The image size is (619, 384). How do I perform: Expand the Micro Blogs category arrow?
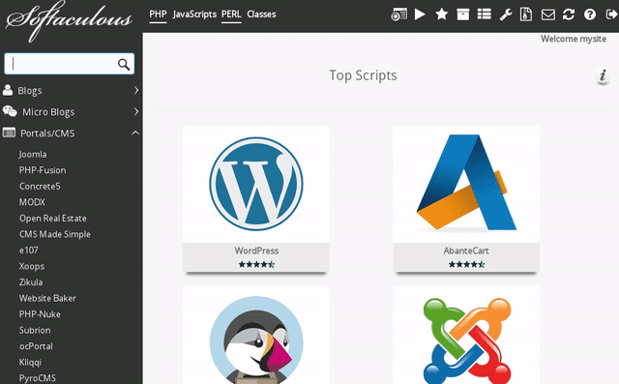(135, 111)
